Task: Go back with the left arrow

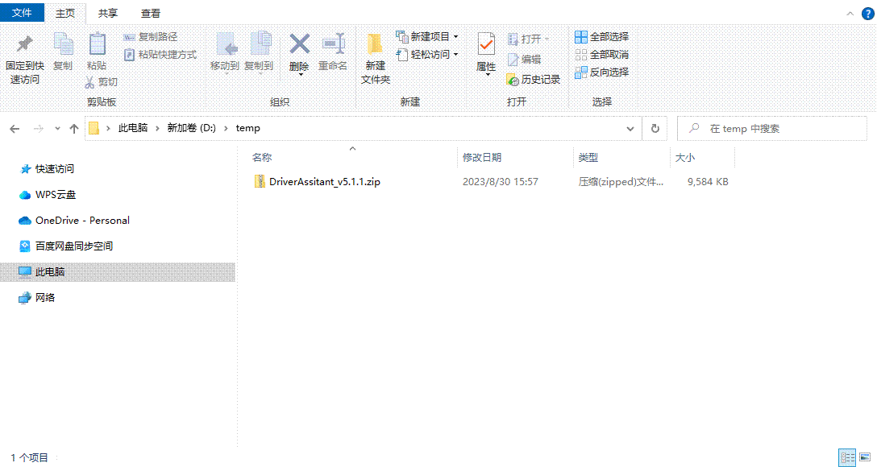Action: (15, 129)
